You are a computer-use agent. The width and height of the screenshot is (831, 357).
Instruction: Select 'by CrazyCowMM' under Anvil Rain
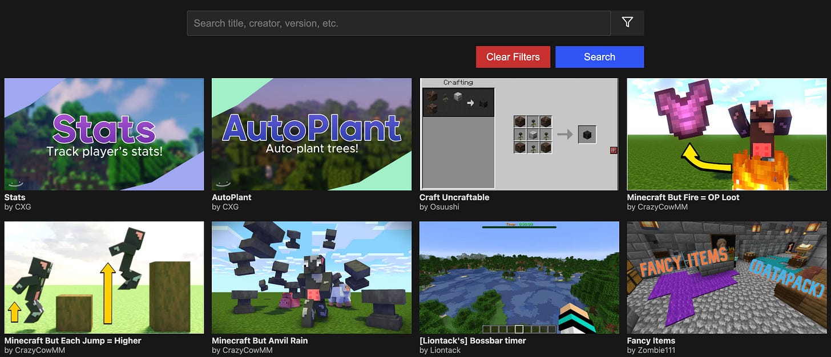(243, 350)
